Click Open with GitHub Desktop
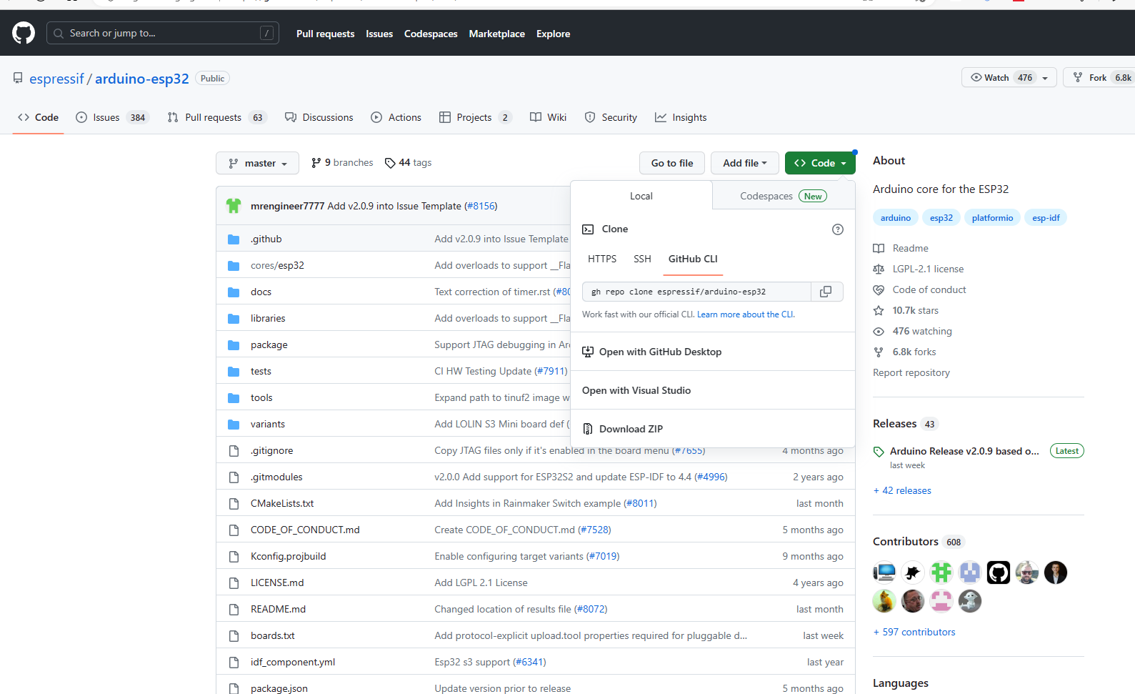Image resolution: width=1135 pixels, height=694 pixels. click(x=659, y=352)
